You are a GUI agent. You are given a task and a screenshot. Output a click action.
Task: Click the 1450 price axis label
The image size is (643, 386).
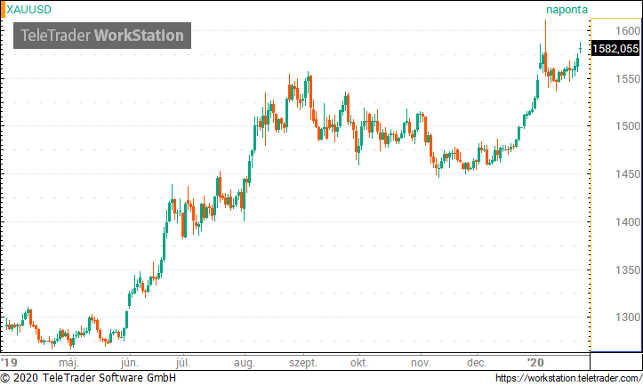coord(628,174)
